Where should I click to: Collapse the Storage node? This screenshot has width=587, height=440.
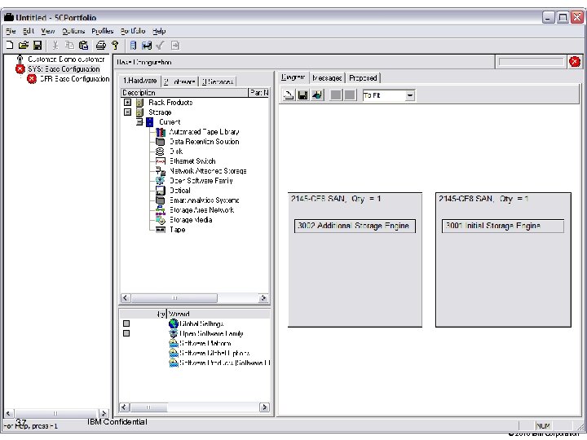[x=128, y=112]
